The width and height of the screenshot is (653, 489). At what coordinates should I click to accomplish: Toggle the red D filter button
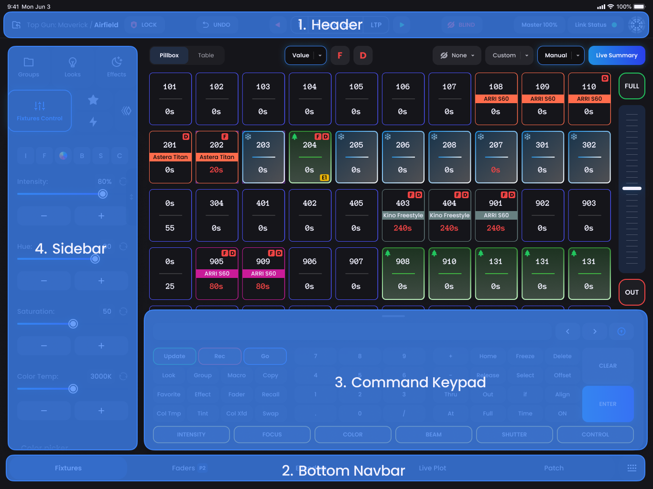(x=363, y=55)
